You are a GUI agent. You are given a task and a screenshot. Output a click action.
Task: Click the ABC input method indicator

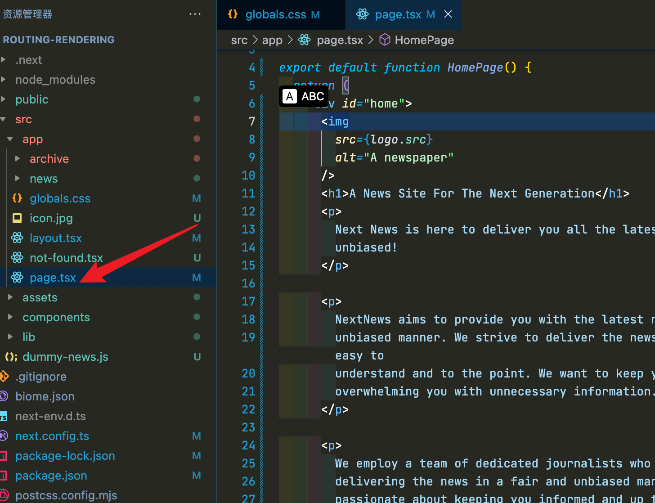point(304,96)
